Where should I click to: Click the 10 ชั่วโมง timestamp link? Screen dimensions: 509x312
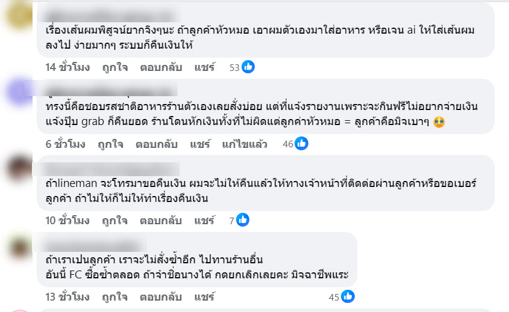coord(67,220)
